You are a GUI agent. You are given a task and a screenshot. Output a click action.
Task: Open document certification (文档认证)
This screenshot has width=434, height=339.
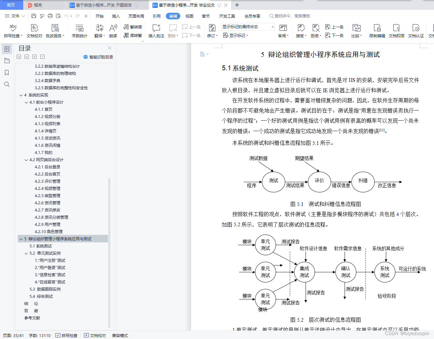tap(416, 31)
